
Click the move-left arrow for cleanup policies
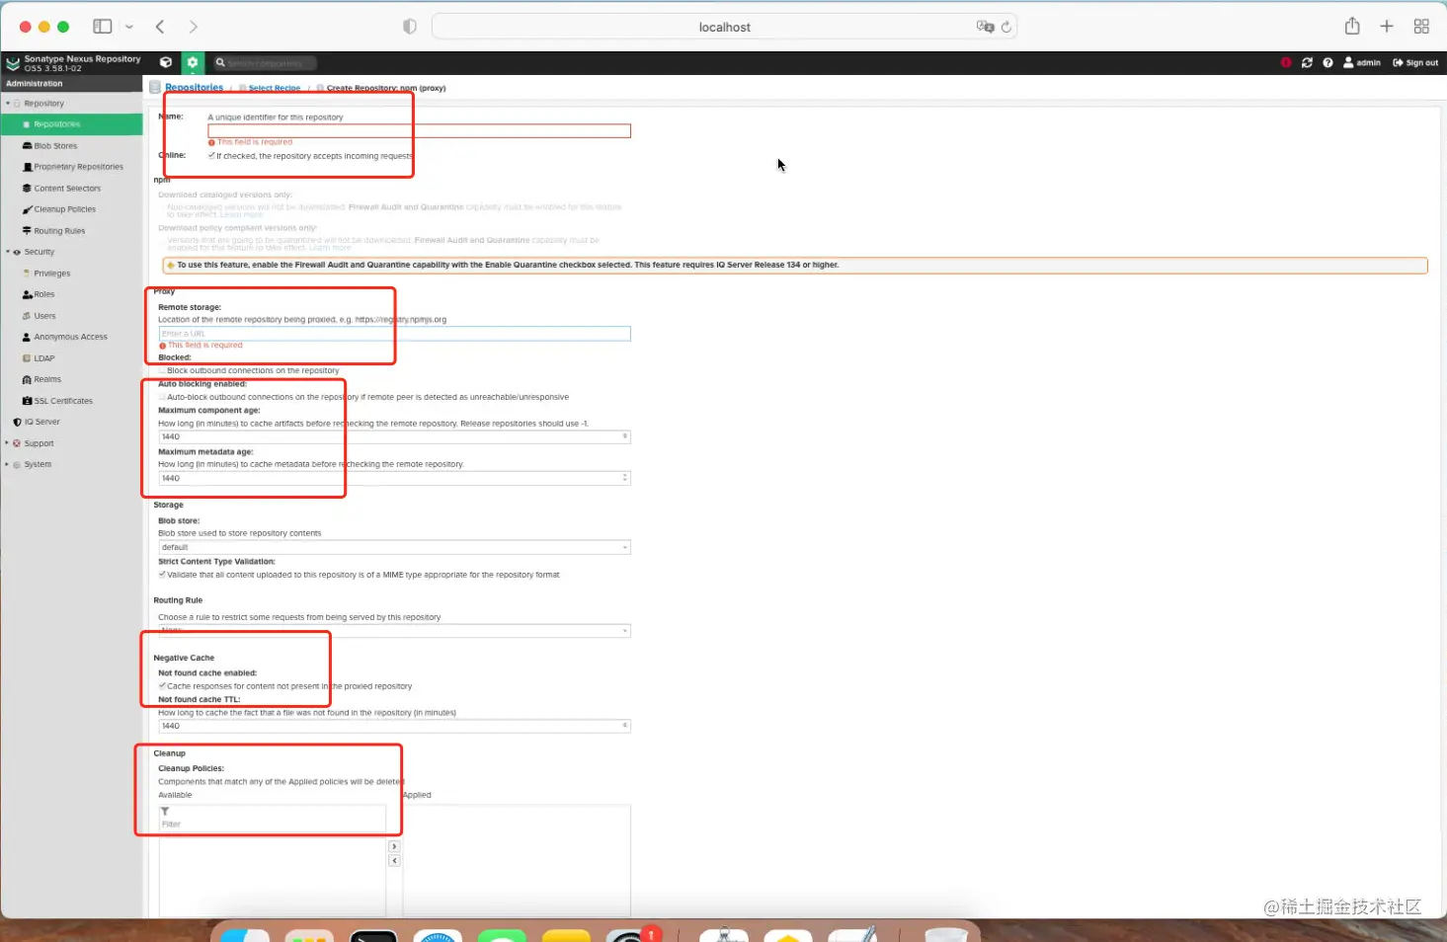(394, 861)
